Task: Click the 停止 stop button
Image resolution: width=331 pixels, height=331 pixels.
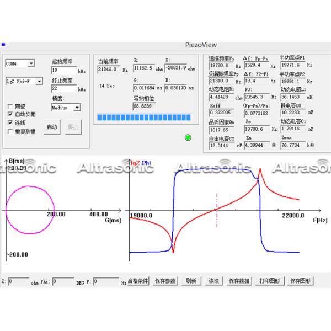Action: [x=73, y=127]
